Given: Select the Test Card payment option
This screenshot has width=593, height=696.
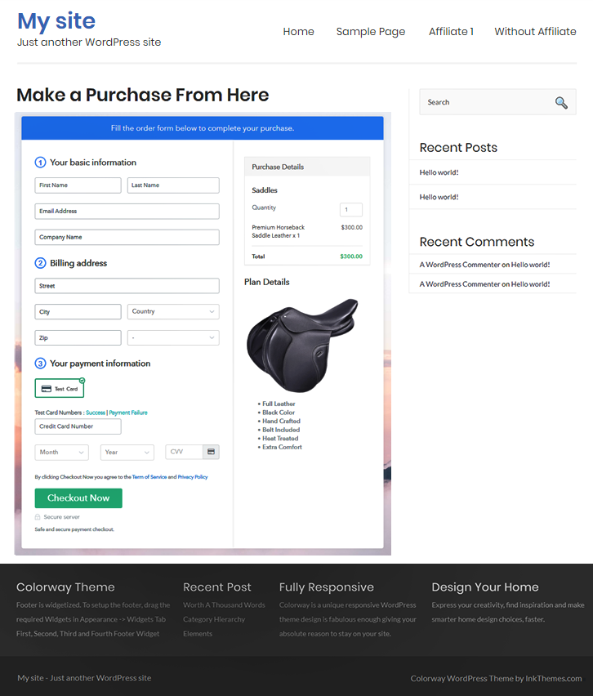Looking at the screenshot, I should click(x=60, y=388).
